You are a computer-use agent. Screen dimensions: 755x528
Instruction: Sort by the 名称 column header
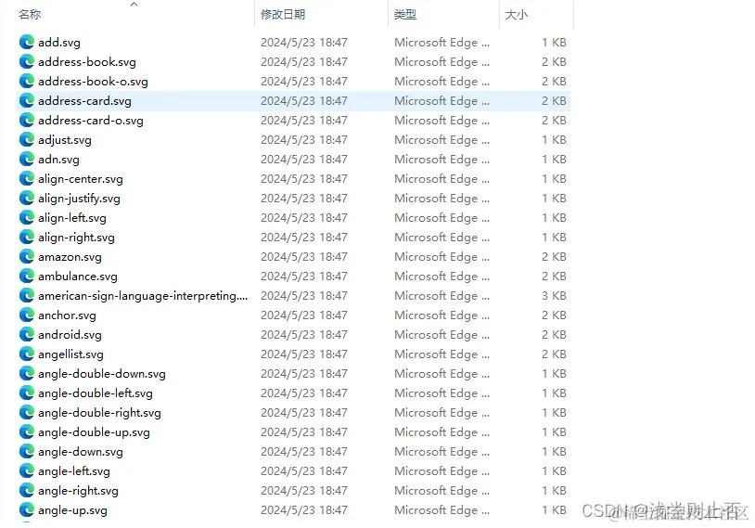coord(30,15)
